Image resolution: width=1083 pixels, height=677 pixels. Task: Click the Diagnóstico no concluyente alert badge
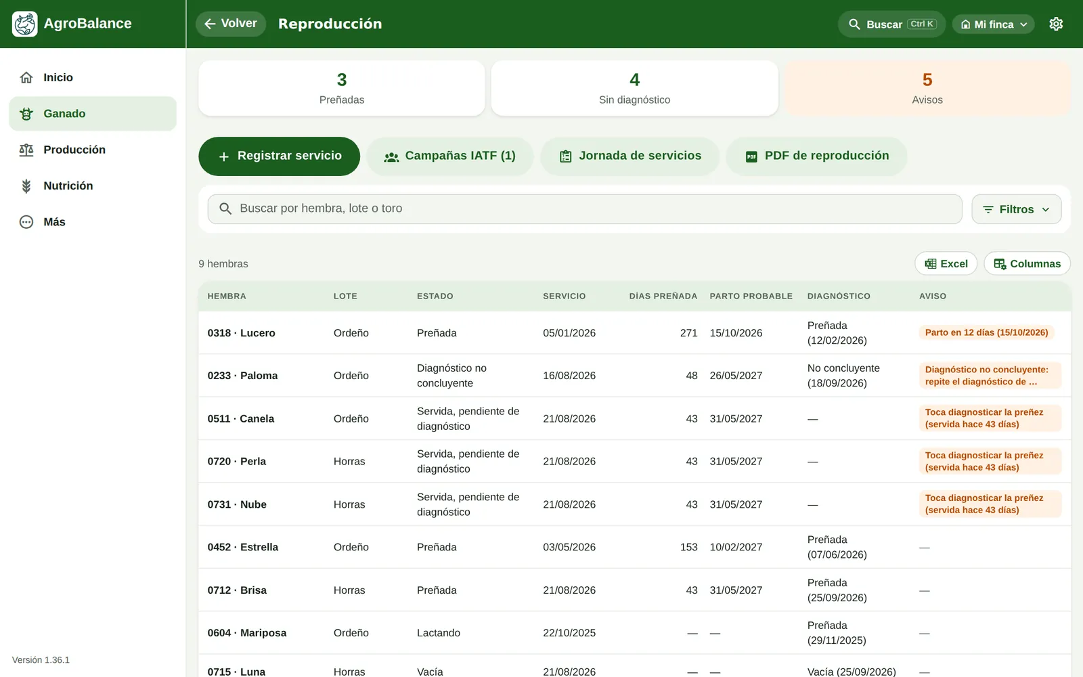pos(990,376)
